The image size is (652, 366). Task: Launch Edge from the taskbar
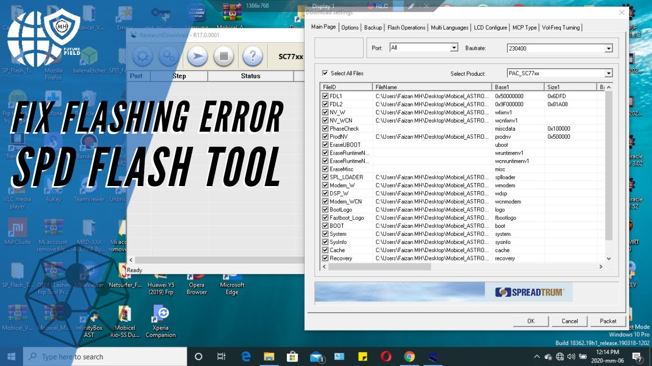click(x=246, y=356)
